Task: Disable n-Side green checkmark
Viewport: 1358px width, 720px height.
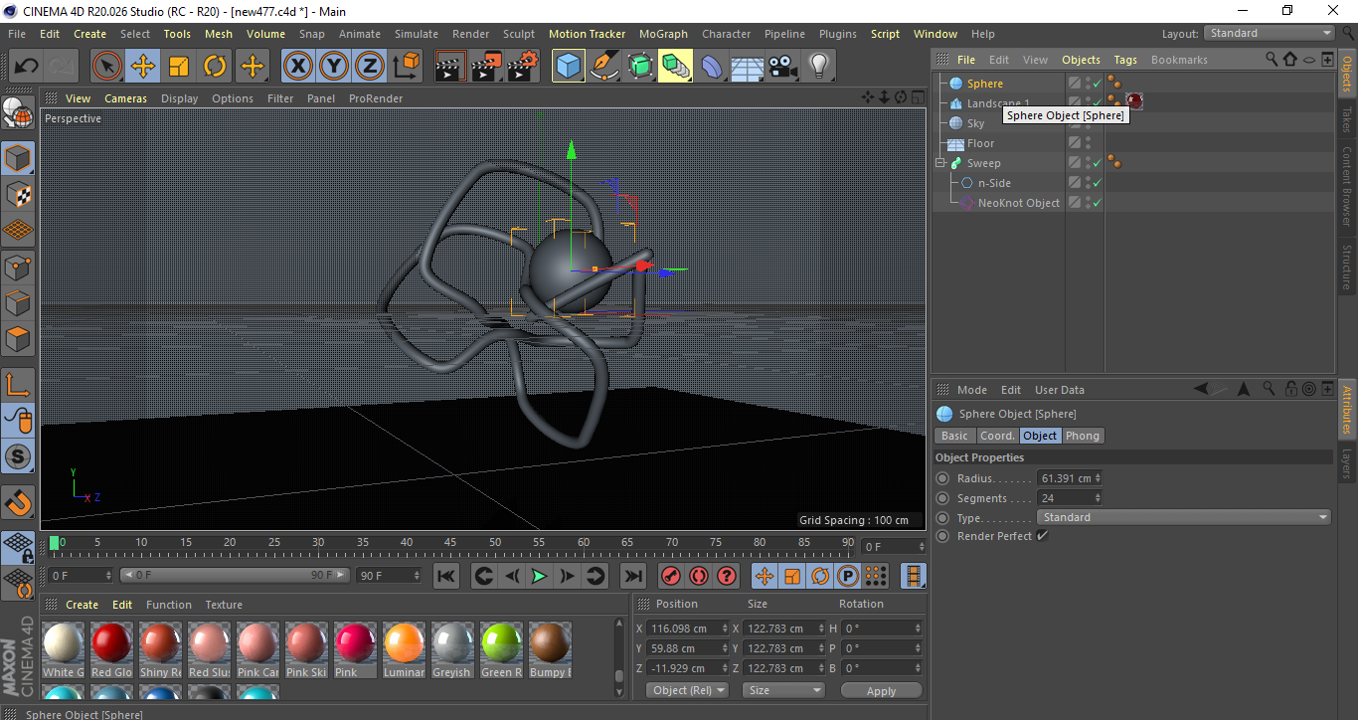Action: pos(1098,183)
